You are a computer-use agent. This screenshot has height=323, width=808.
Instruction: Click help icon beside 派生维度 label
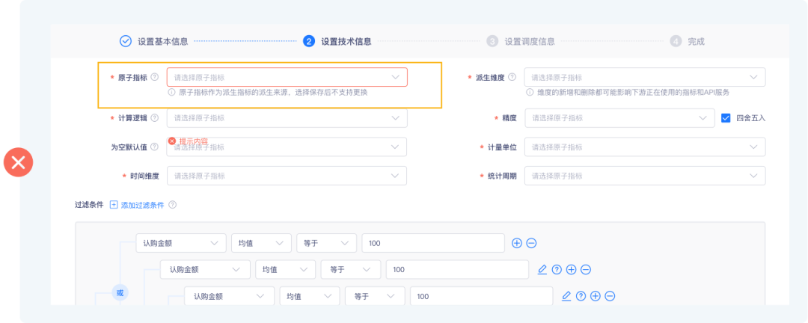point(512,77)
